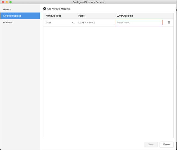Click the plus icon beside Add Attribute Mapping

pos(45,9)
